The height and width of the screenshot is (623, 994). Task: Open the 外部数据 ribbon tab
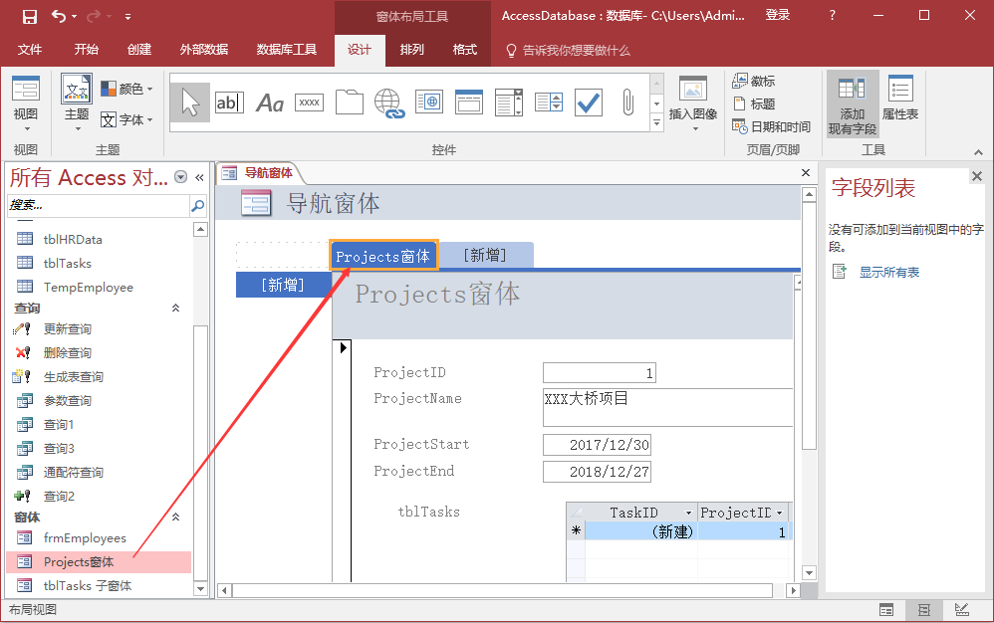pyautogui.click(x=204, y=50)
